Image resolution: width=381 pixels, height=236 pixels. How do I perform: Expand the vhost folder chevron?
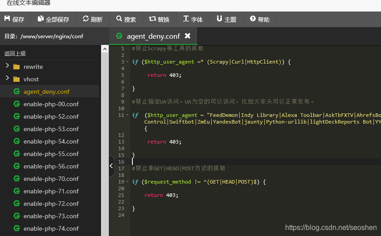pos(7,78)
